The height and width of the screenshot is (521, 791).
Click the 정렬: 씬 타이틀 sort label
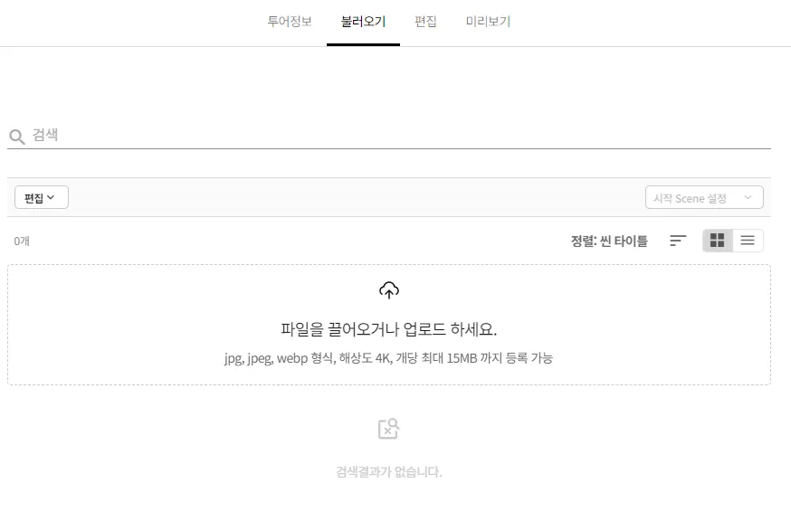pos(609,242)
